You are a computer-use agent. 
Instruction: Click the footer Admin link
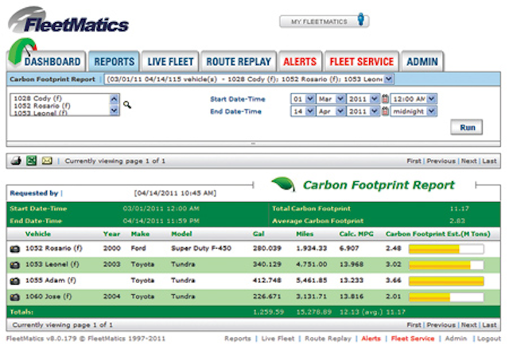(x=456, y=339)
